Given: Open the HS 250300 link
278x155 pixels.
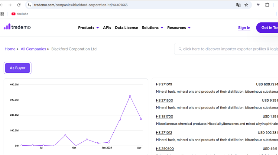Looking at the screenshot, I should [165, 149].
